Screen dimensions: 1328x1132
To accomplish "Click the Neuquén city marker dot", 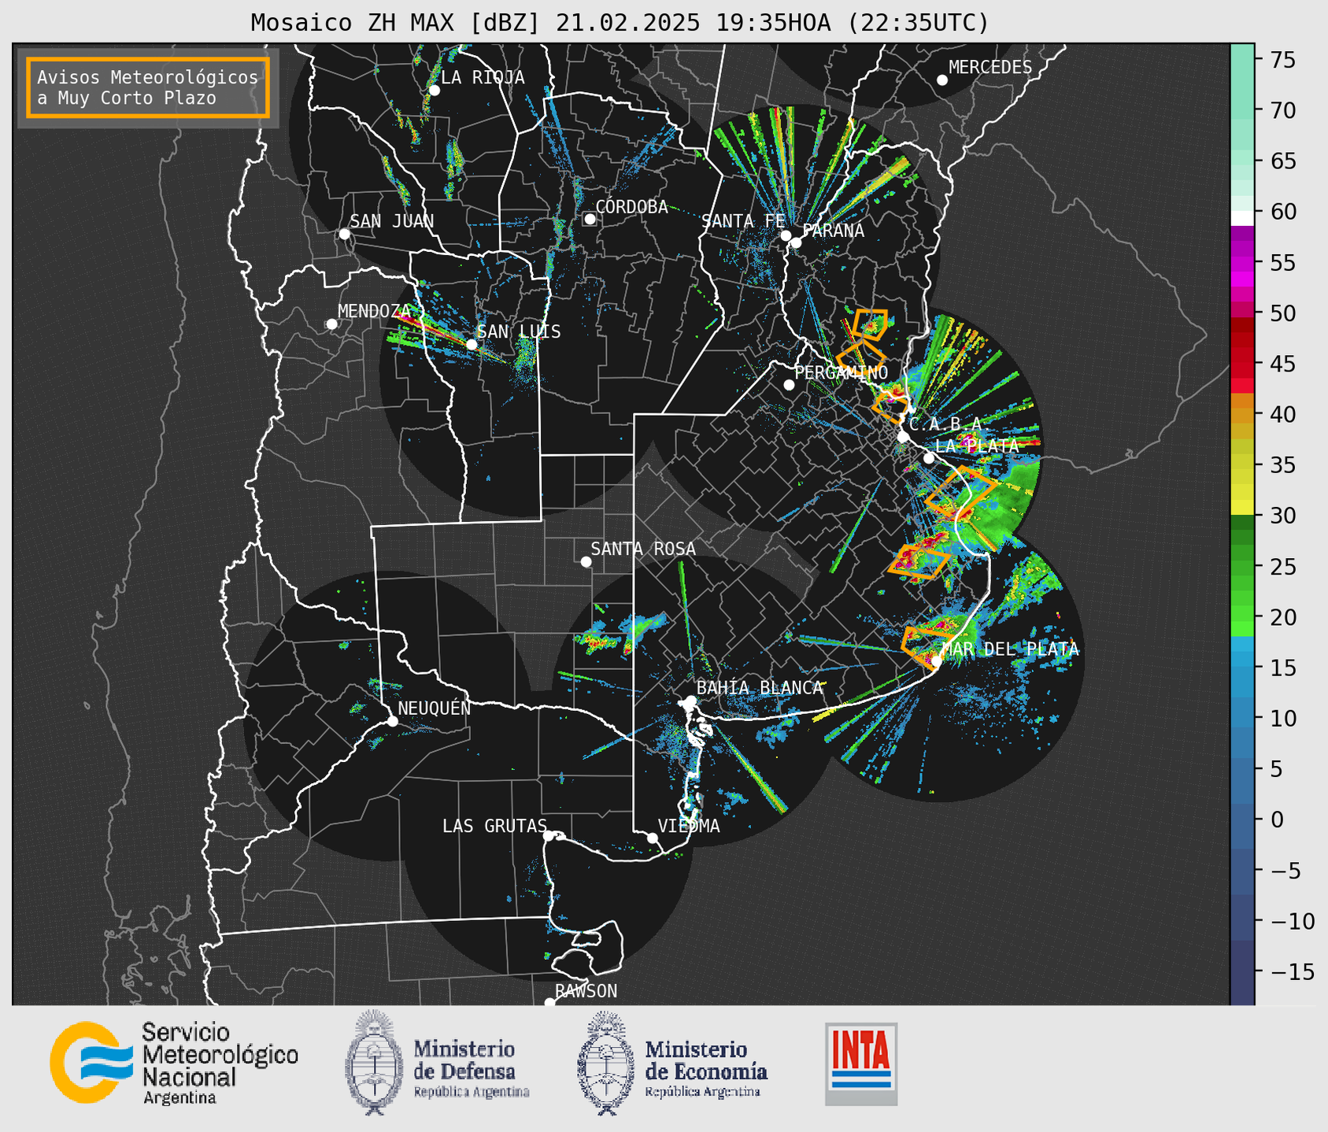I will click(392, 721).
